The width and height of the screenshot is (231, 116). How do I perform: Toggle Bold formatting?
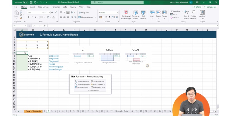(29, 17)
